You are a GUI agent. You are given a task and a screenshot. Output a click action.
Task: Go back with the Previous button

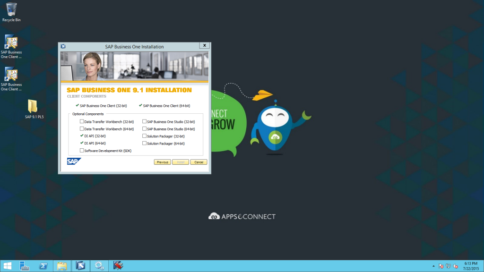coord(163,162)
